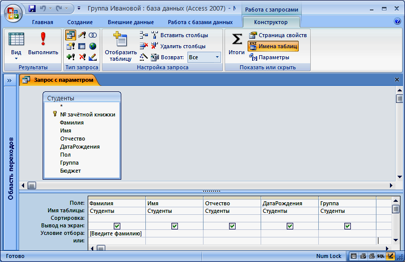Click the Итоги sigma icon
Image resolution: width=405 pixels, height=262 pixels.
click(x=237, y=39)
